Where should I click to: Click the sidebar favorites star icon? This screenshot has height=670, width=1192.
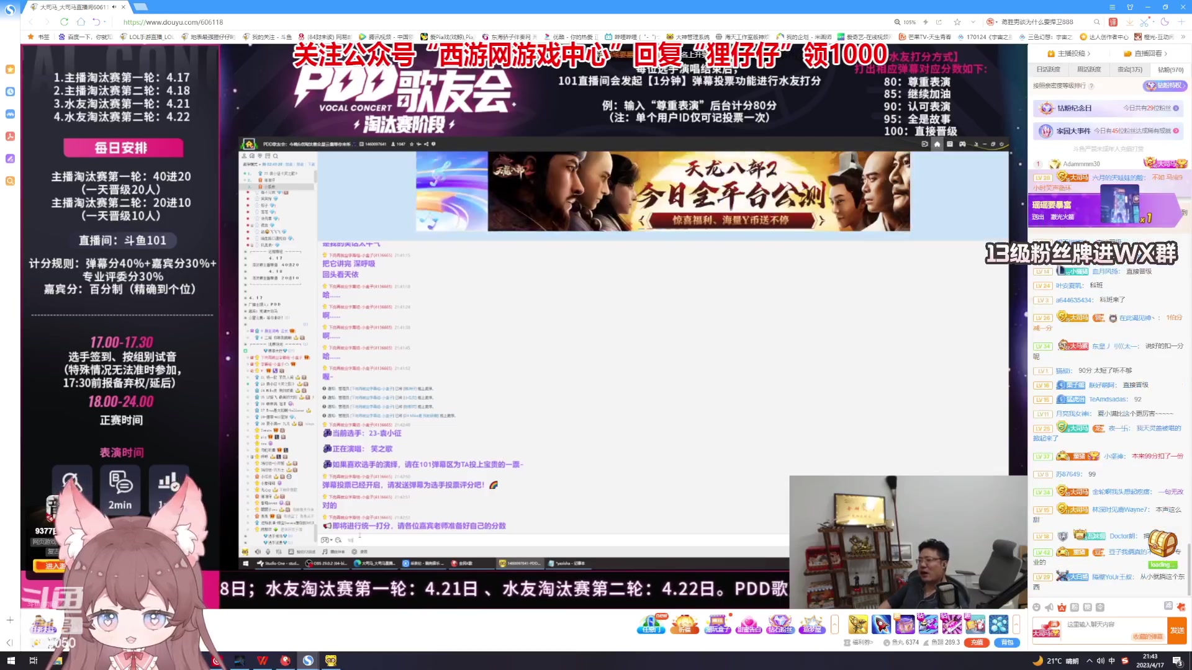(x=10, y=69)
